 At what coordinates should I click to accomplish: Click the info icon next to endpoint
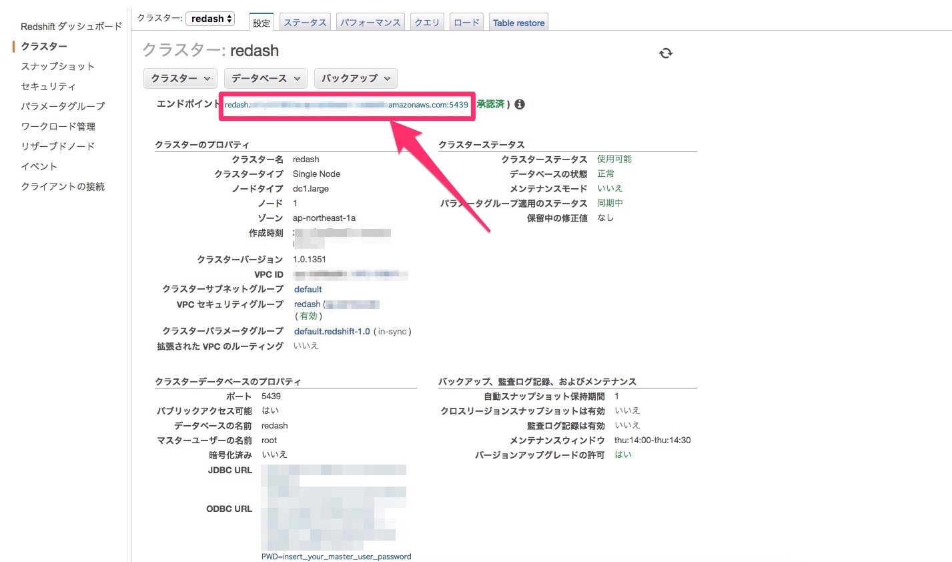pos(520,104)
